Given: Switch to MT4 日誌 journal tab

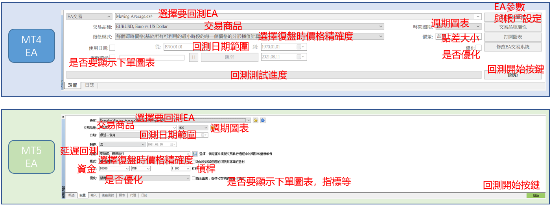Looking at the screenshot, I should pos(90,85).
